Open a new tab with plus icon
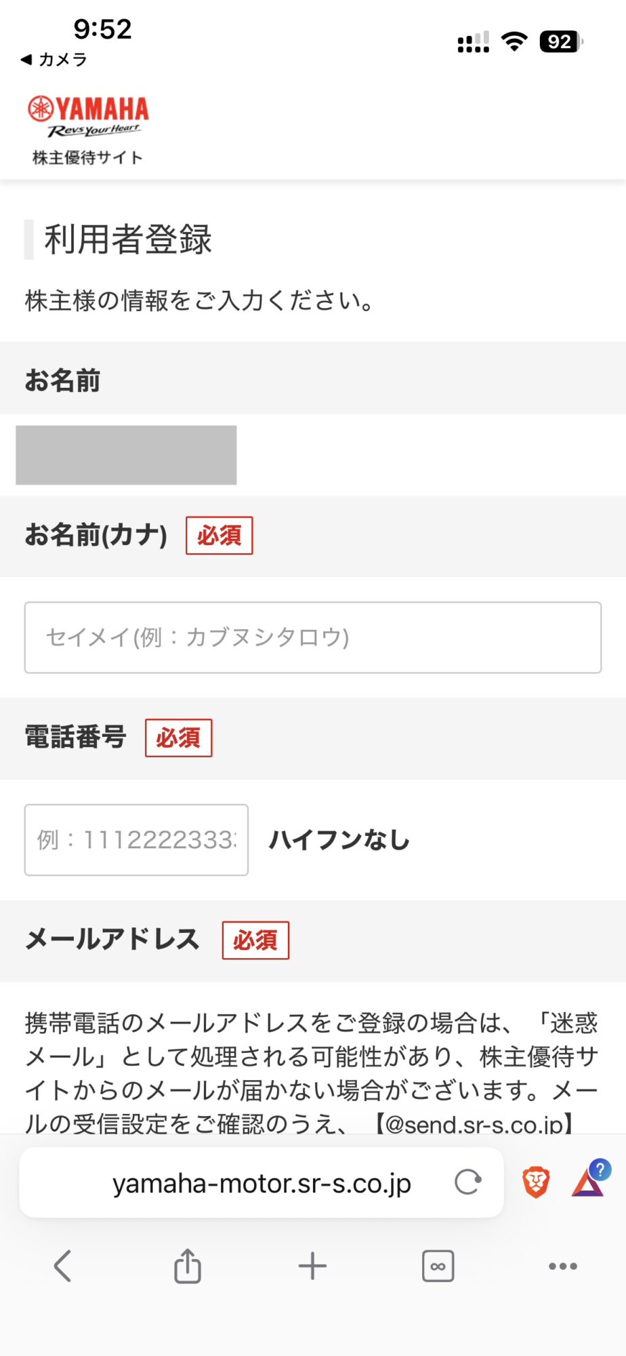This screenshot has height=1356, width=626. pos(312,1266)
